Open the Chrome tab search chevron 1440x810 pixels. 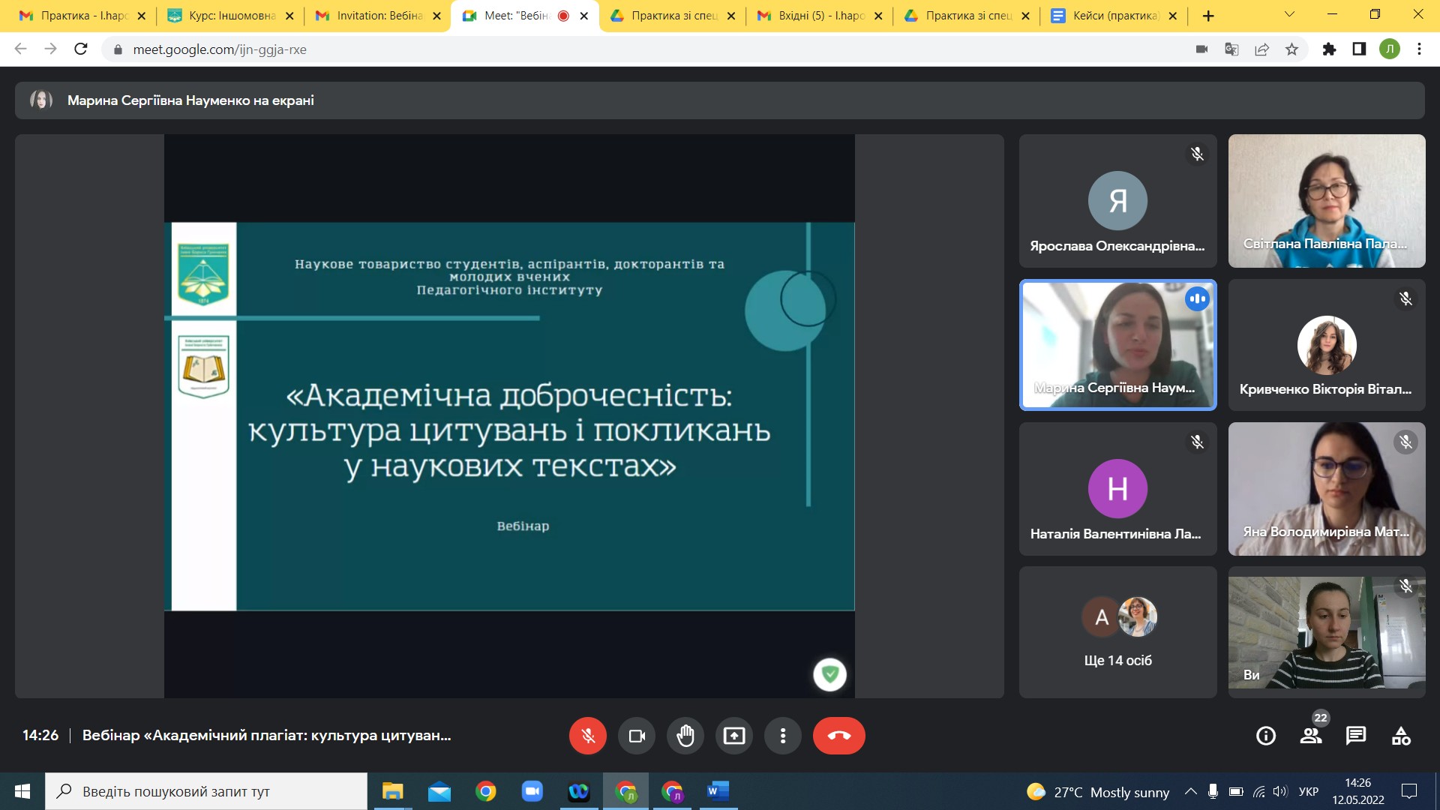(1288, 15)
